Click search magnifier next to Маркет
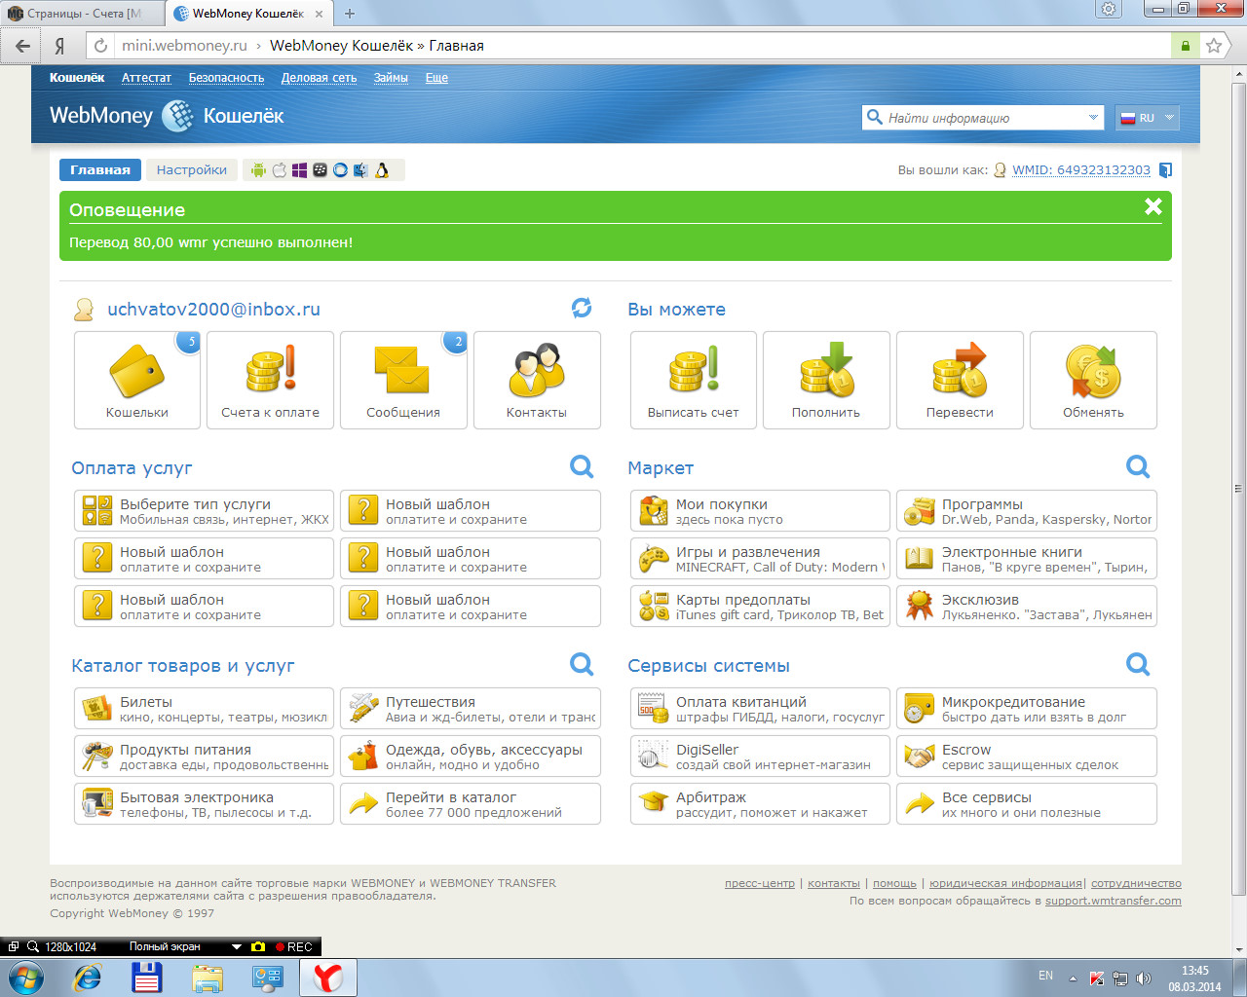This screenshot has width=1247, height=997. 1138,466
